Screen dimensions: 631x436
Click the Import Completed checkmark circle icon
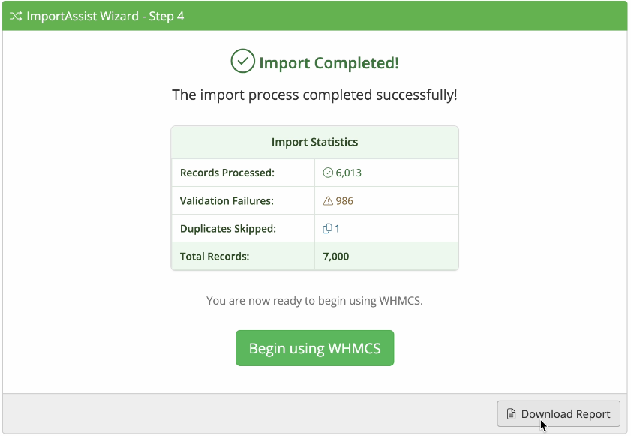[x=242, y=61]
